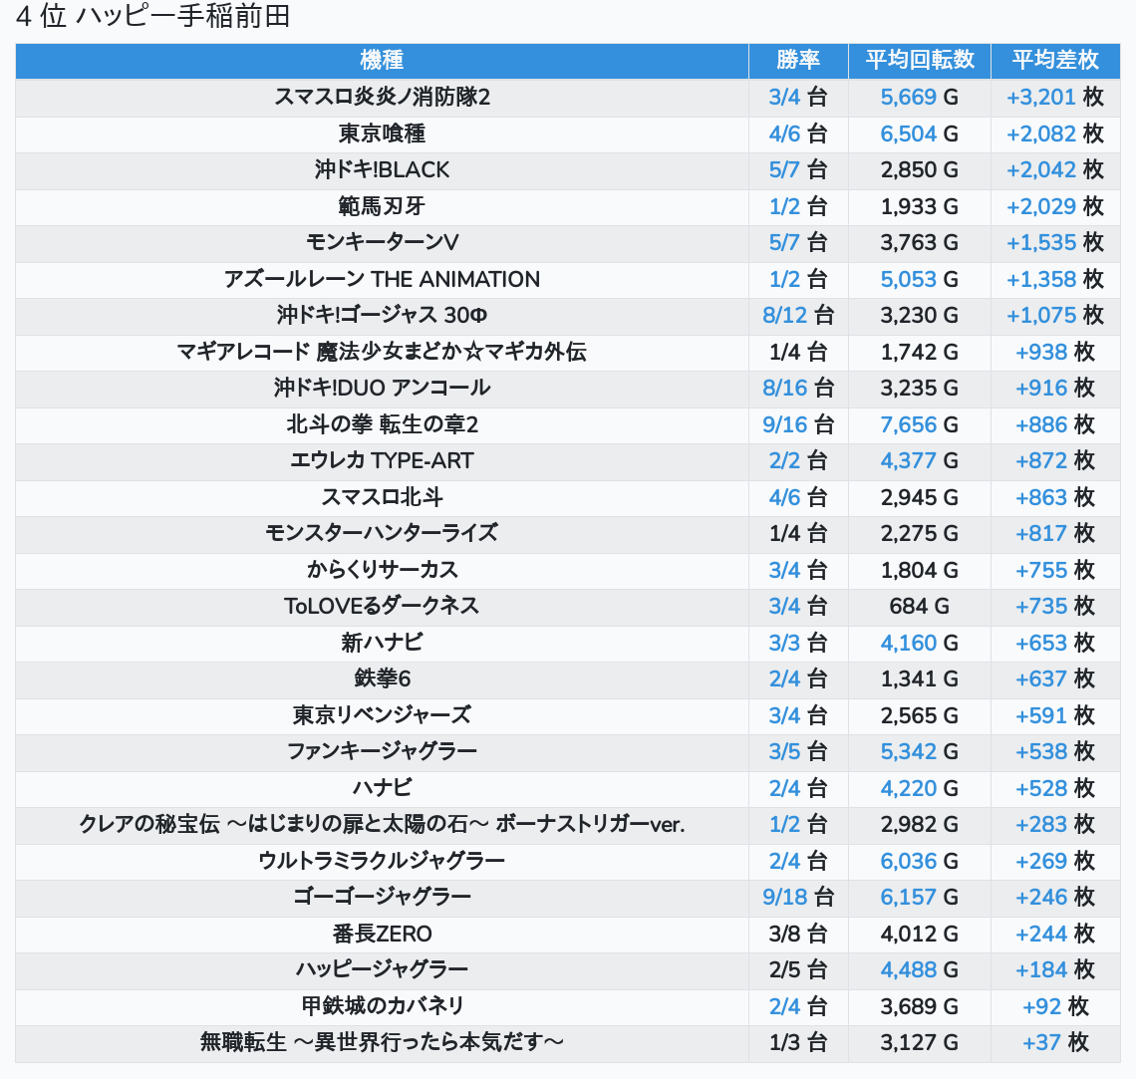Click the 9/18 win rate for ゴーゴージャグラー

click(x=785, y=897)
